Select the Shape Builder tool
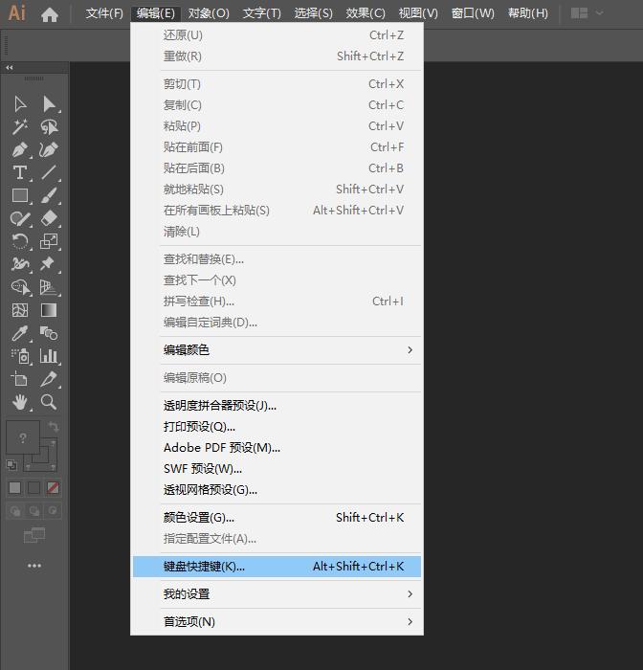 point(20,287)
